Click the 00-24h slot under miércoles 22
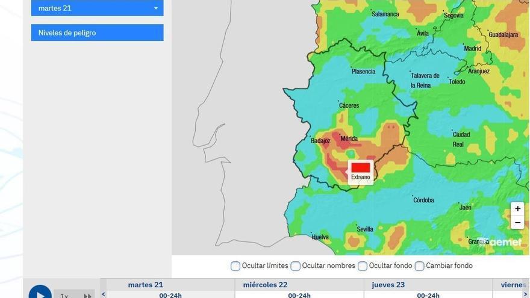 pyautogui.click(x=299, y=295)
